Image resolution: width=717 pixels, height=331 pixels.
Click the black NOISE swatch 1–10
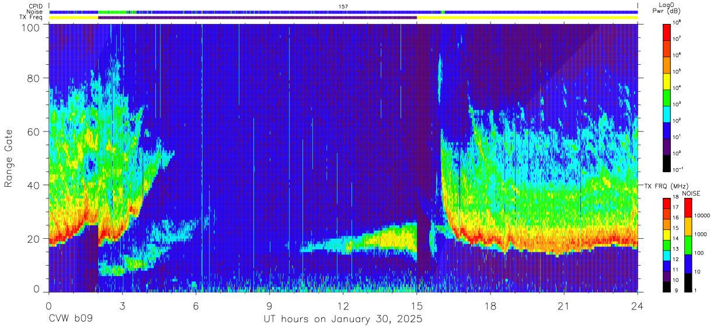(687, 283)
